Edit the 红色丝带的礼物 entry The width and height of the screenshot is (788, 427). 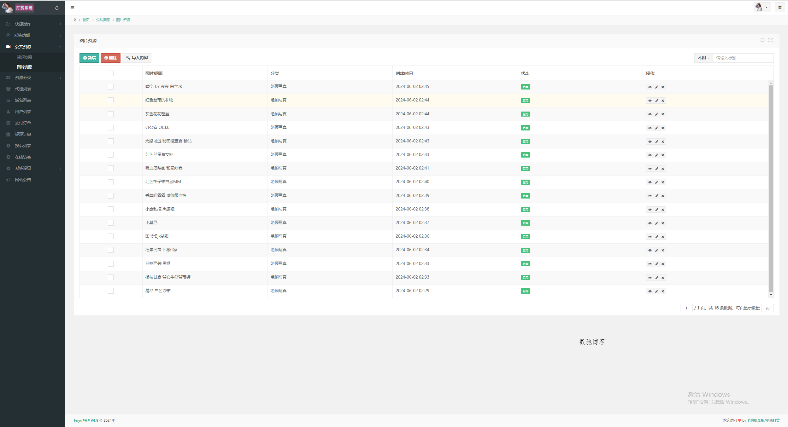(656, 101)
